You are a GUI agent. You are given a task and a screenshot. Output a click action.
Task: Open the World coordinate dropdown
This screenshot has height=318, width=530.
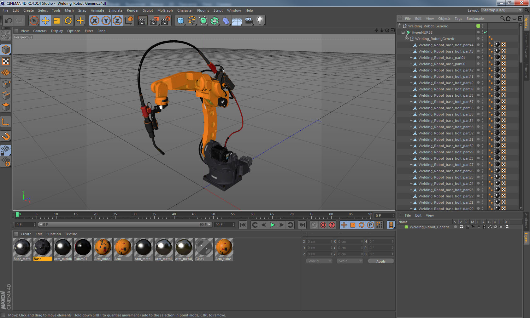[x=319, y=261]
